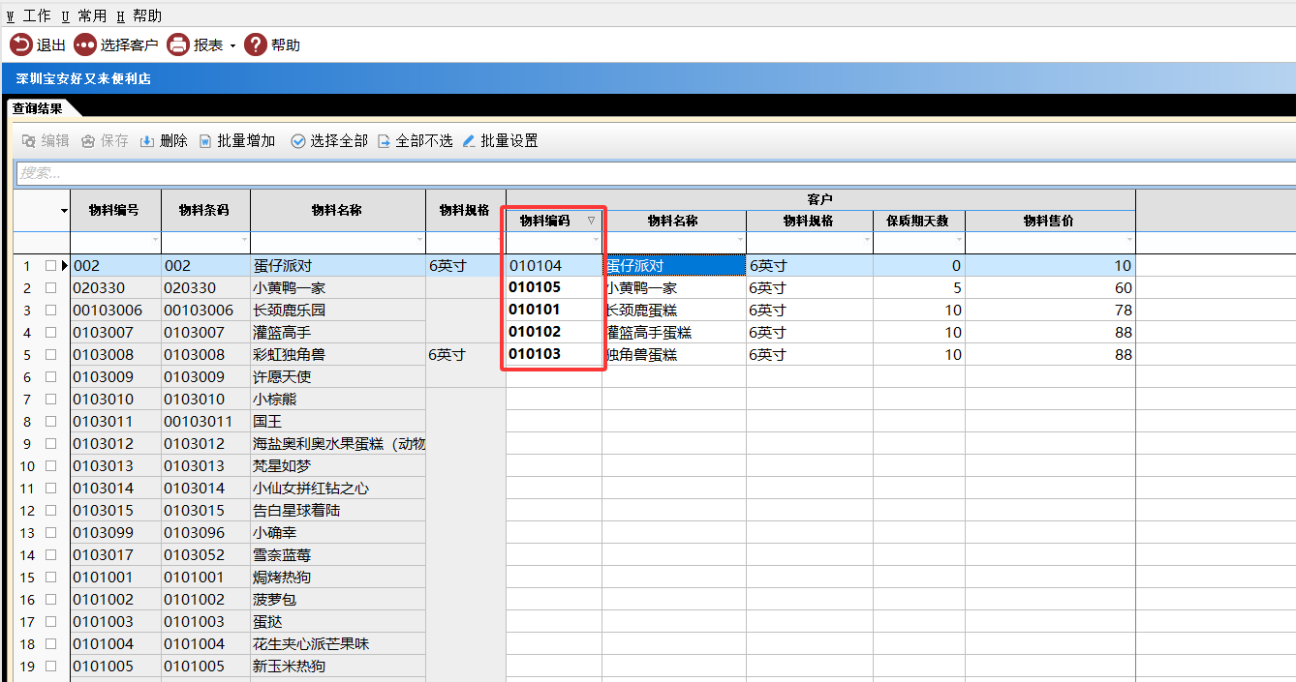Switch to 查询结果 tab
This screenshot has width=1296, height=682.
point(37,108)
